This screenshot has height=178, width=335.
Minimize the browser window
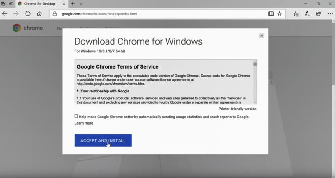pyautogui.click(x=306, y=4)
